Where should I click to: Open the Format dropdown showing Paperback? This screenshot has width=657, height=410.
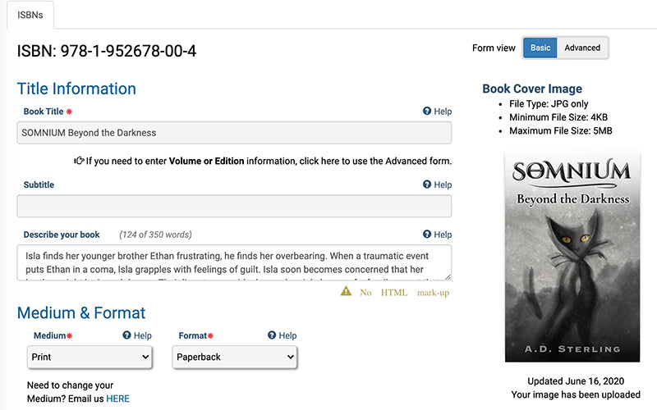pos(235,358)
